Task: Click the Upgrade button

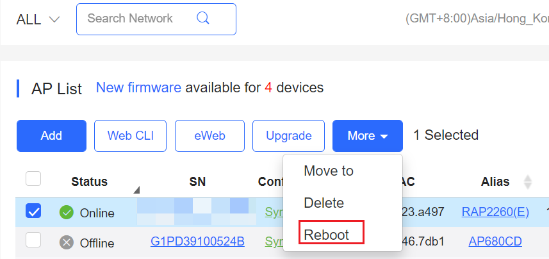Action: point(288,136)
